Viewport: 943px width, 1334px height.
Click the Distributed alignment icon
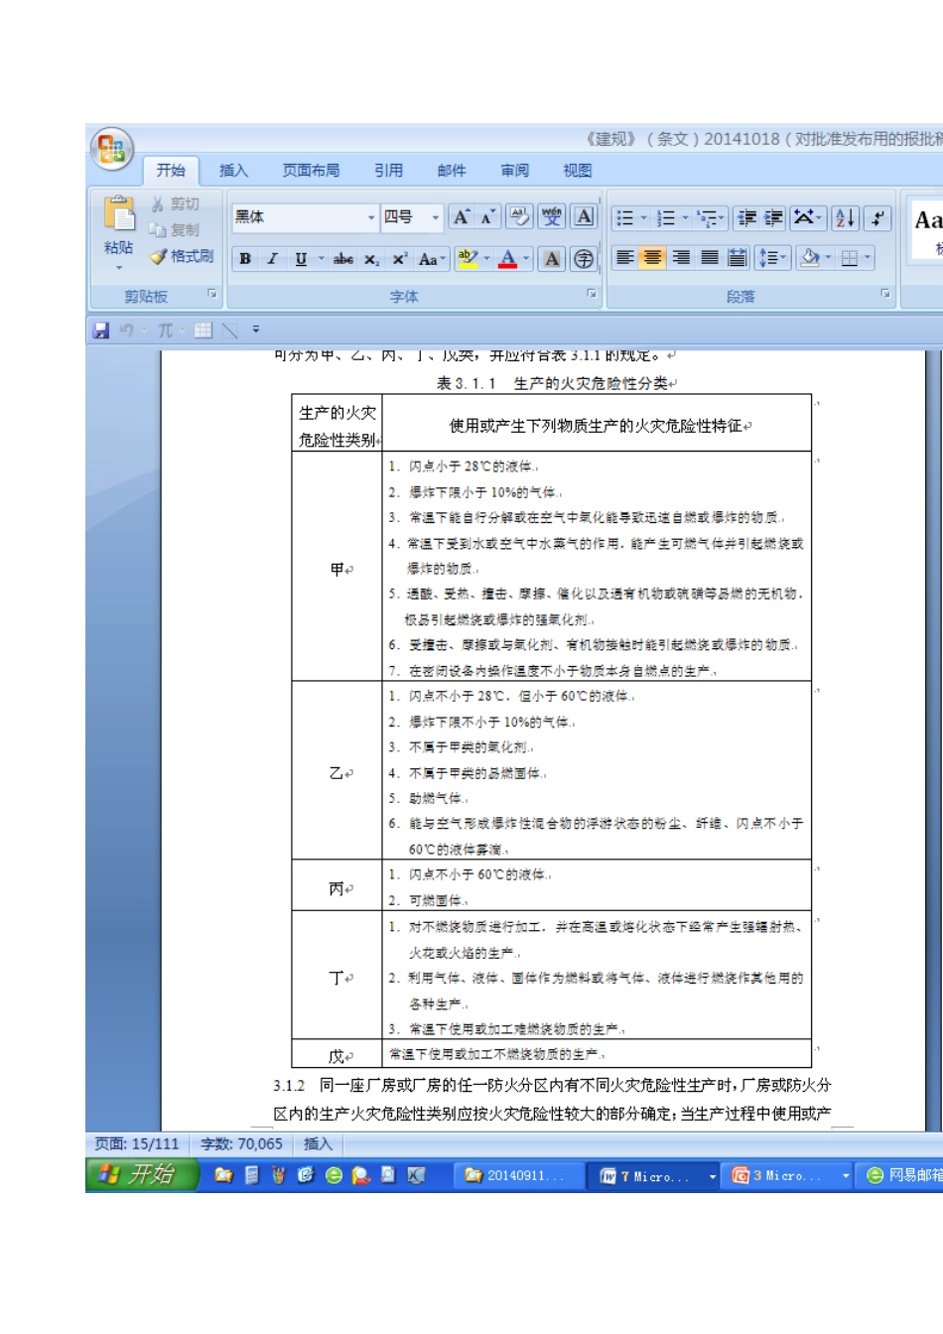[x=738, y=258]
